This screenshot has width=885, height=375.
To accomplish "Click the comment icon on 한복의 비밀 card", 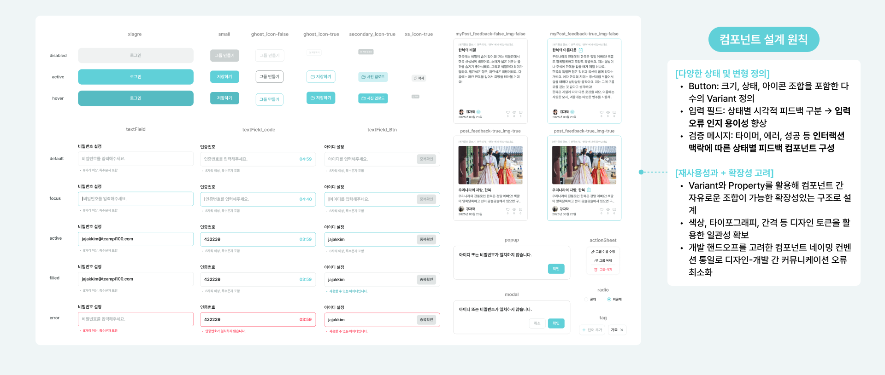I will (521, 112).
